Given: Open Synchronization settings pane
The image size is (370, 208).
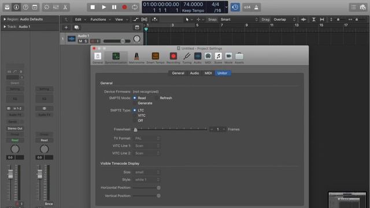Looking at the screenshot, I should (x=116, y=58).
